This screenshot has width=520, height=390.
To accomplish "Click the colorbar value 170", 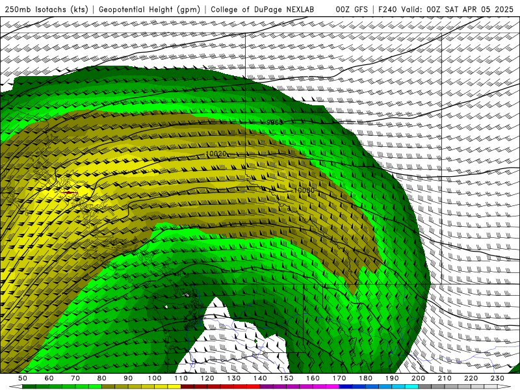I will [x=339, y=378].
